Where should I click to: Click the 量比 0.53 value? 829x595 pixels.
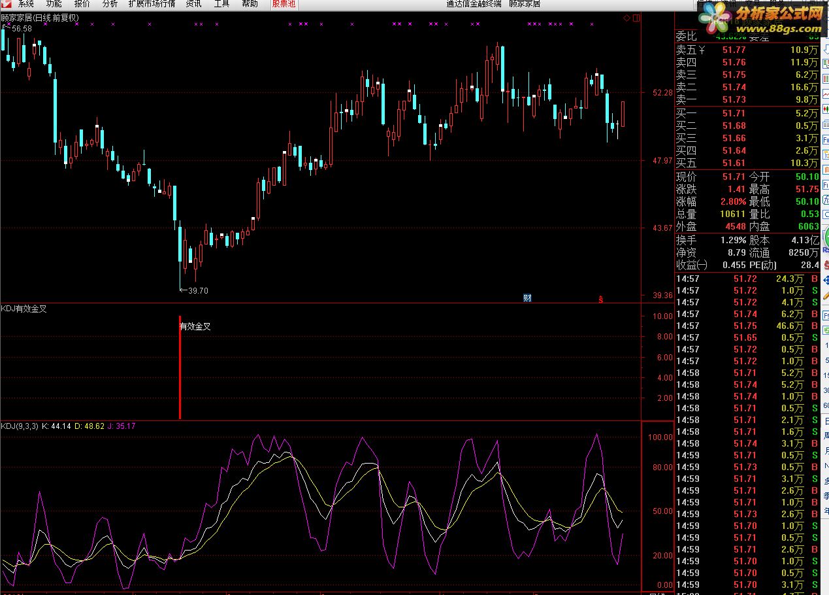pos(810,214)
